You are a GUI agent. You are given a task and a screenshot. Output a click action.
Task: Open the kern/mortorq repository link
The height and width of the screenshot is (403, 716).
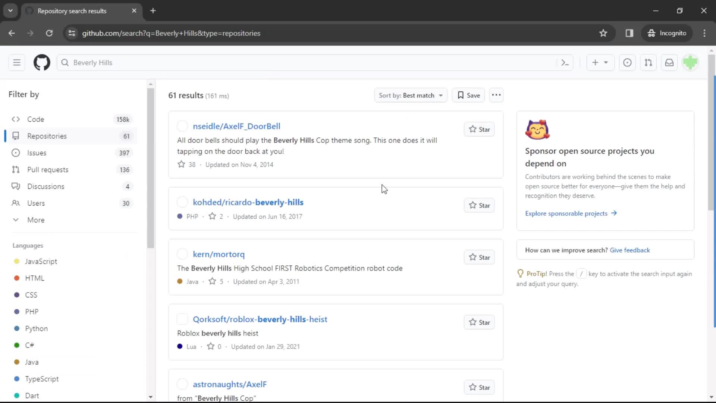pos(219,254)
